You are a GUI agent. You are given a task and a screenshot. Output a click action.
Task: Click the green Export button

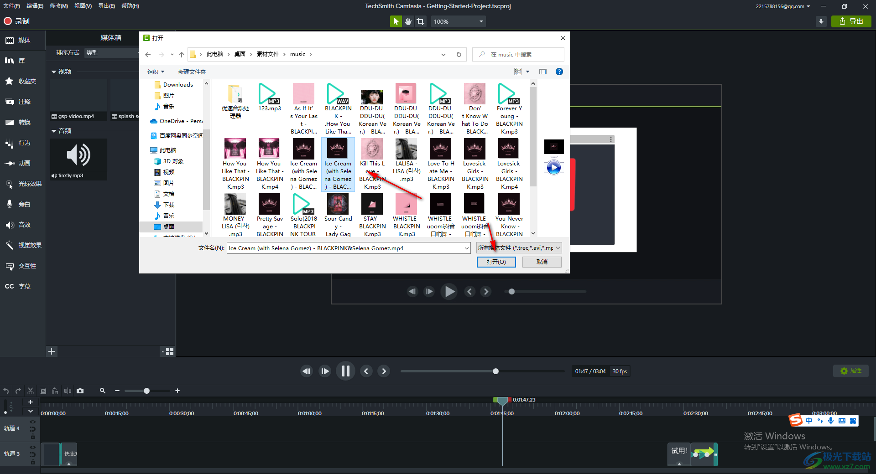click(851, 21)
